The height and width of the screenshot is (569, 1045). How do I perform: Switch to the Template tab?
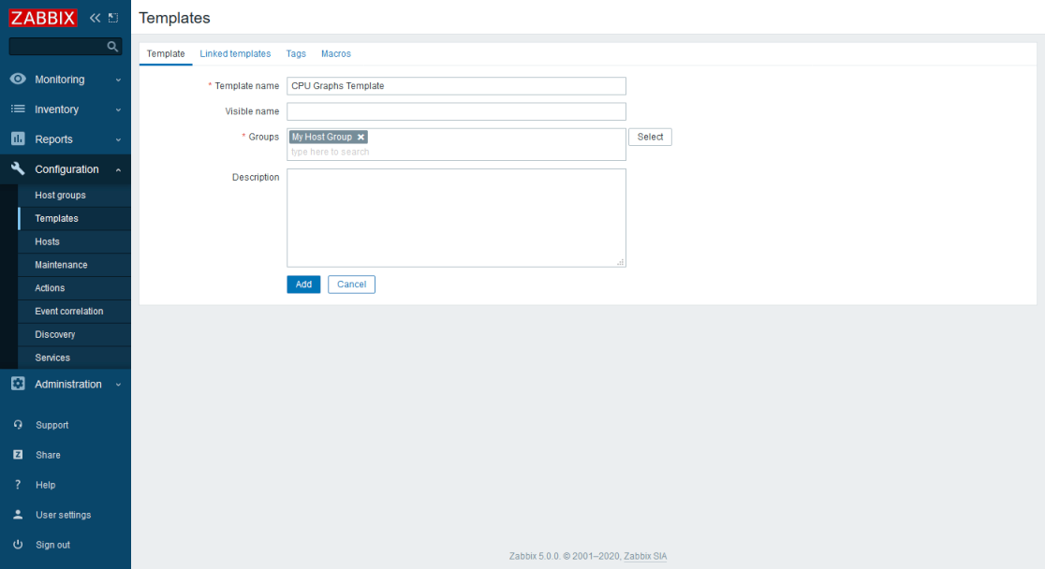click(x=166, y=54)
